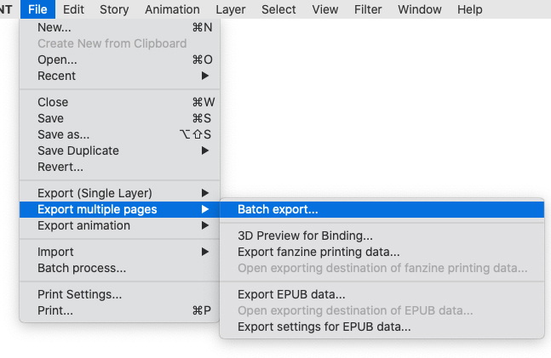Open the Story menu

click(115, 9)
